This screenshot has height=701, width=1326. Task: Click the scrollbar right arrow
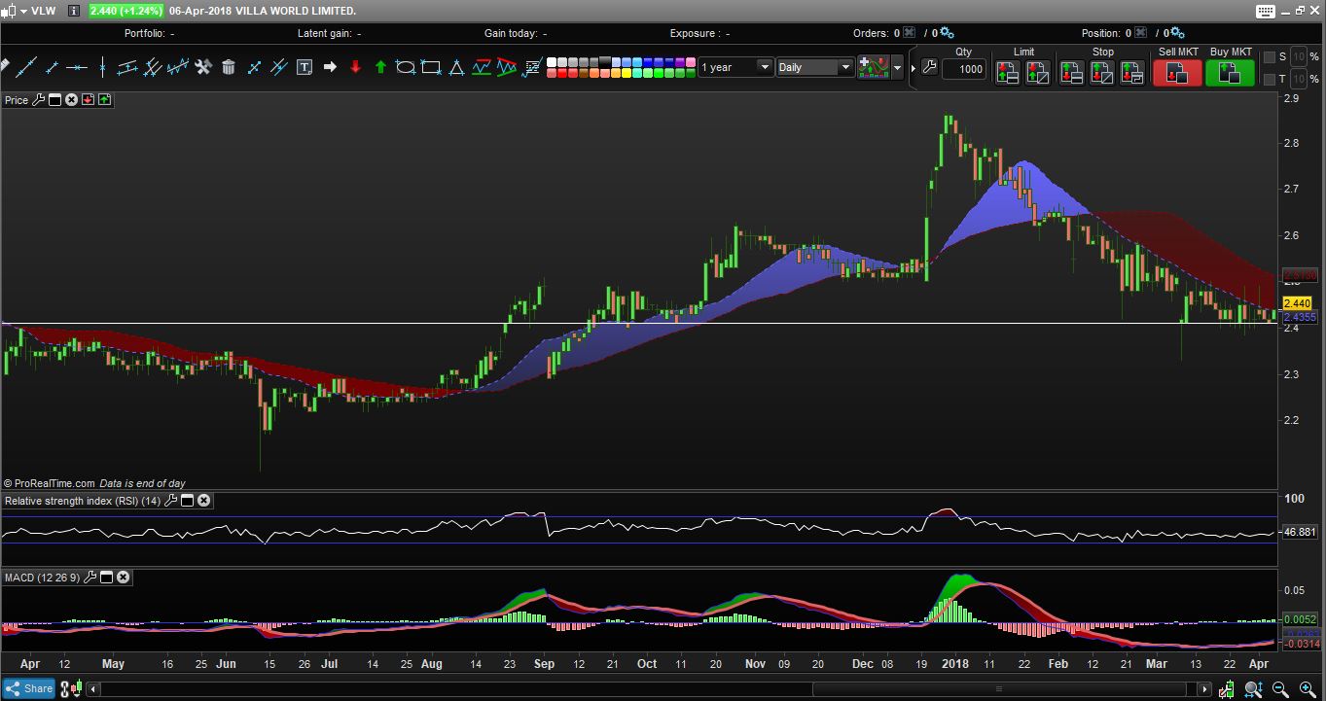point(1204,688)
